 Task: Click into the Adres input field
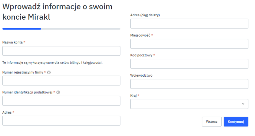coord(61,121)
